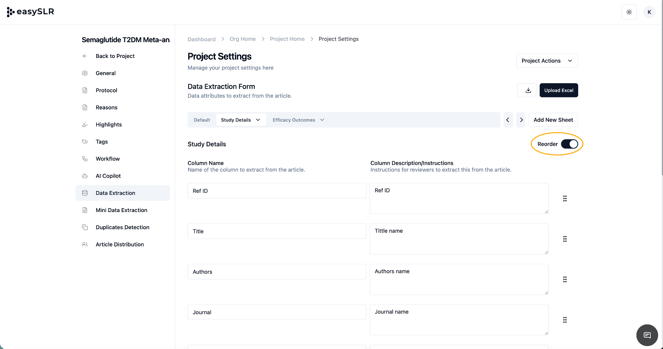Click the Title column name field
Screen dimensions: 663x349
pos(276,231)
